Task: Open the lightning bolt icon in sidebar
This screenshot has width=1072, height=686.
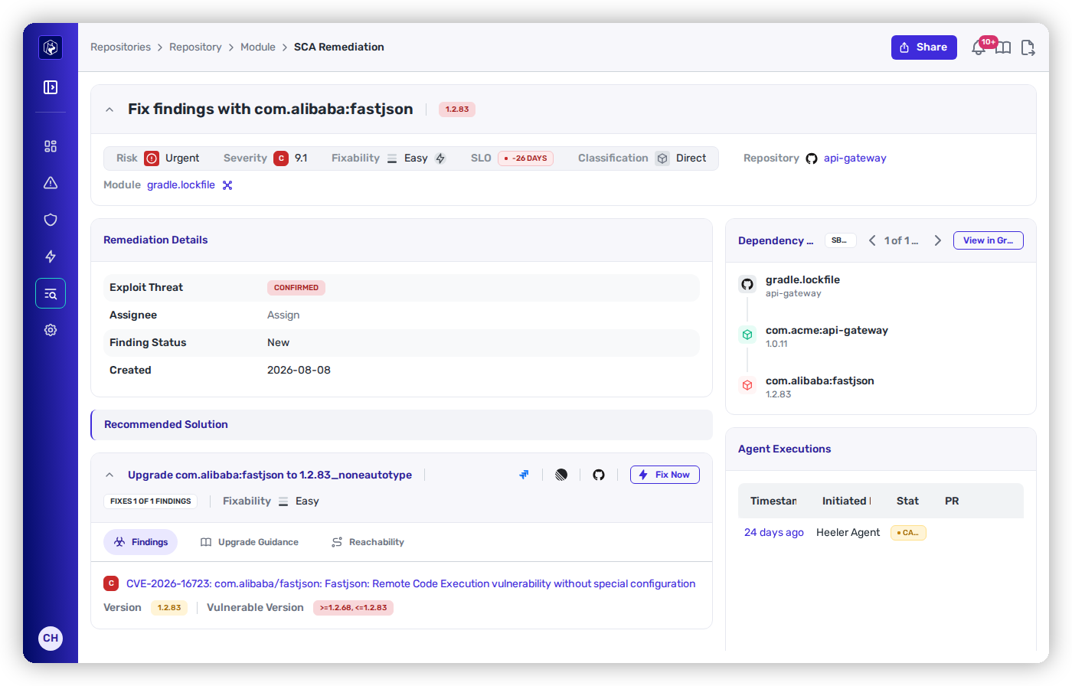Action: [x=51, y=256]
